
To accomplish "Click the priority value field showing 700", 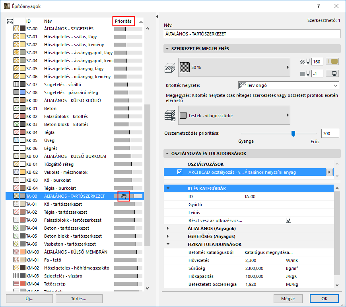I will 330,134.
